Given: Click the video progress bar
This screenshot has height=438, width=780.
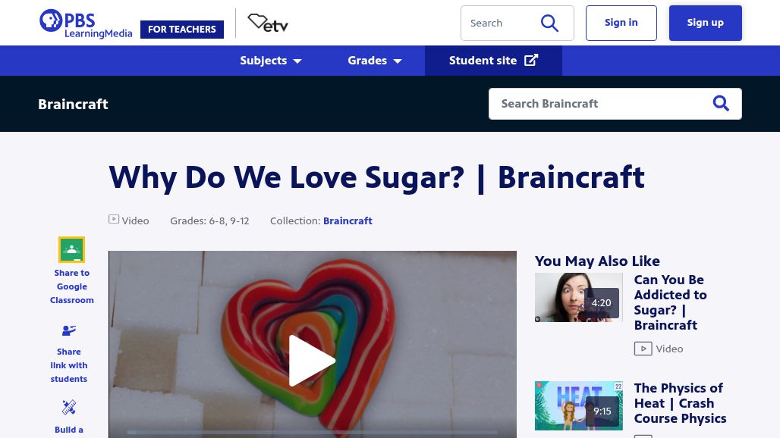Looking at the screenshot, I should (312, 433).
